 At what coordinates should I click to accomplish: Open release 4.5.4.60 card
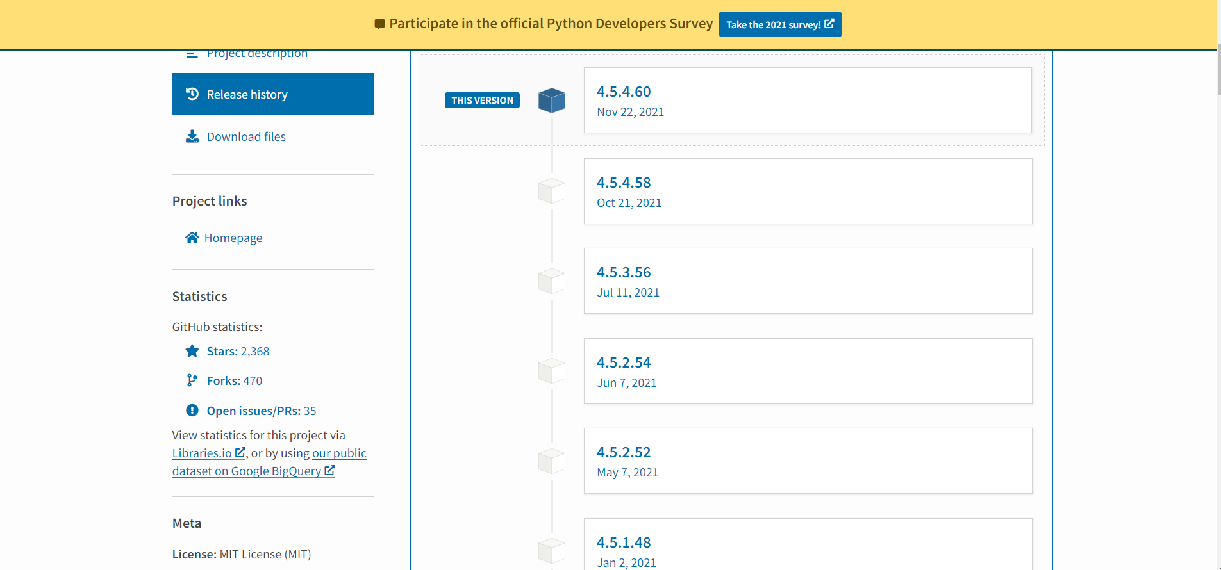click(808, 101)
